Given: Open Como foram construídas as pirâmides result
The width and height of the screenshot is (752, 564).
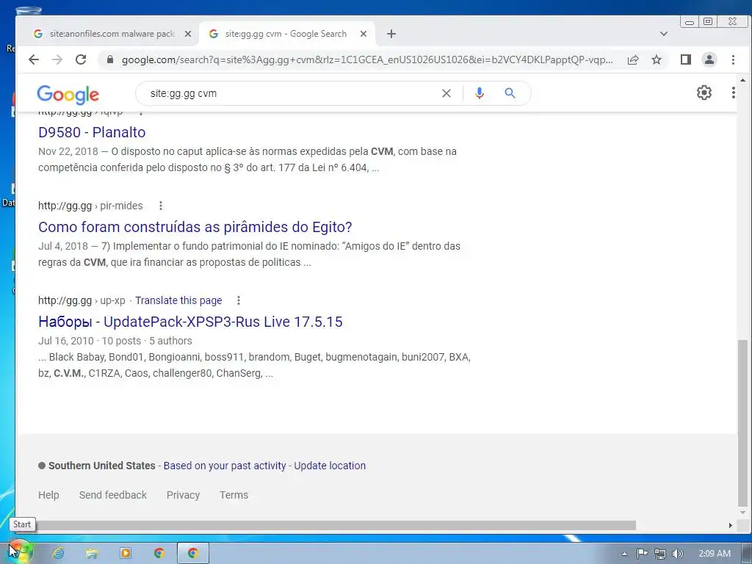Looking at the screenshot, I should [x=195, y=227].
